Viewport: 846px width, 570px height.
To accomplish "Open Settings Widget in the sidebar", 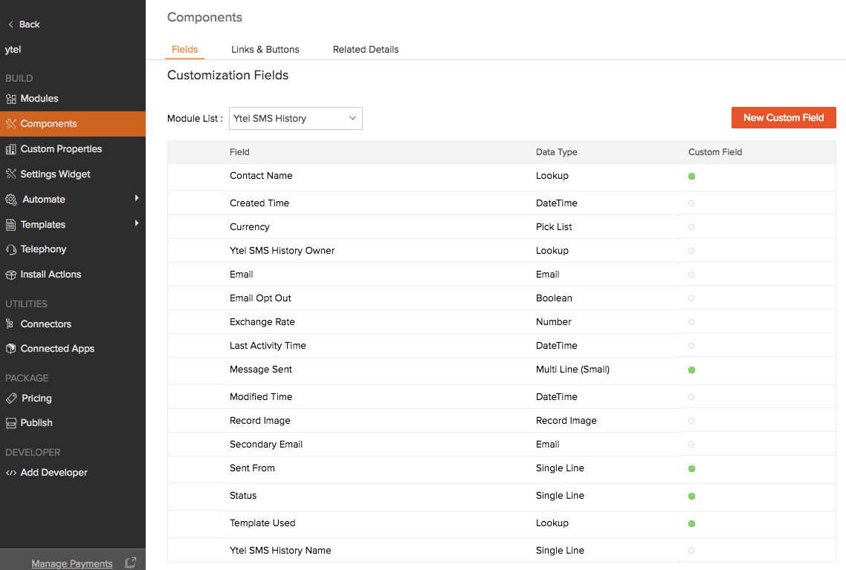I will (55, 174).
